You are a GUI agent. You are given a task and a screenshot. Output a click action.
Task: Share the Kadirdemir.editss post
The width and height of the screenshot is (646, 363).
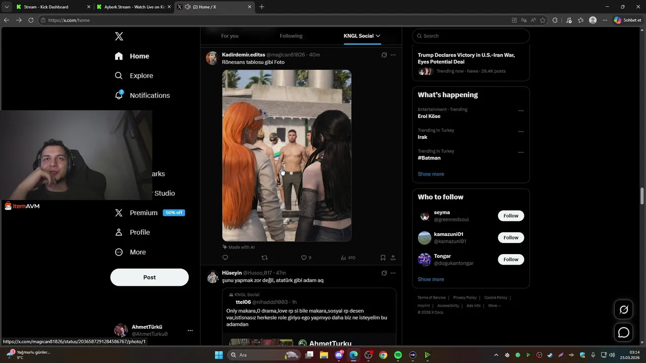pos(393,258)
